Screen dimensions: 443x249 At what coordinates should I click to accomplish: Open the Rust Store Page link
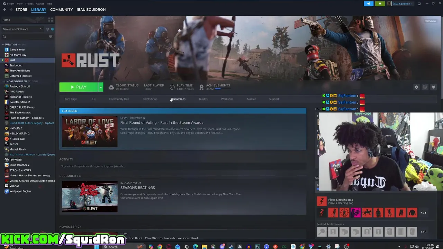coord(70,99)
